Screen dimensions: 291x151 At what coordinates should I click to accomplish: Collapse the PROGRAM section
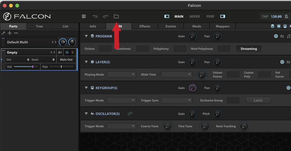tap(86, 36)
